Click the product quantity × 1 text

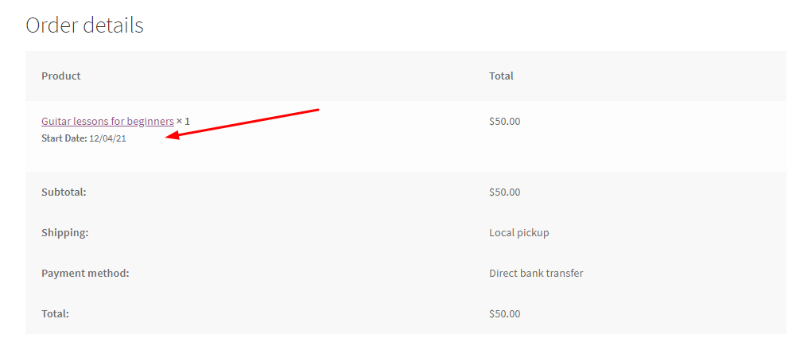point(183,122)
